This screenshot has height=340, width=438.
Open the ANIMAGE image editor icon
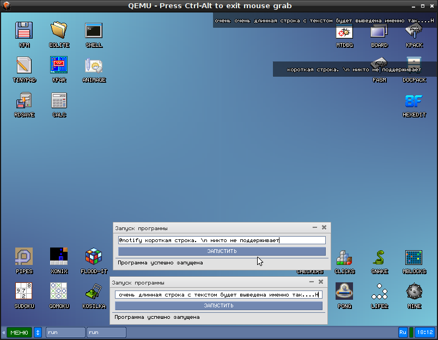[94, 66]
